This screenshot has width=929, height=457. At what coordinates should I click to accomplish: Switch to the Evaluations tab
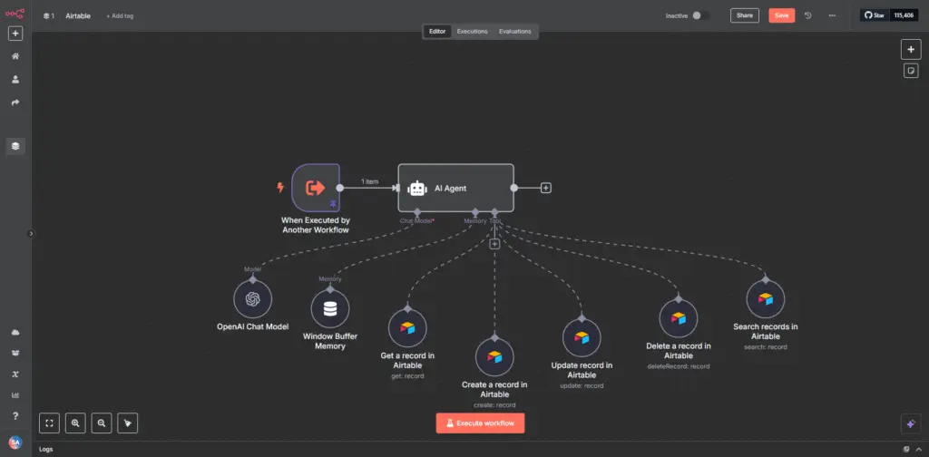coord(515,32)
